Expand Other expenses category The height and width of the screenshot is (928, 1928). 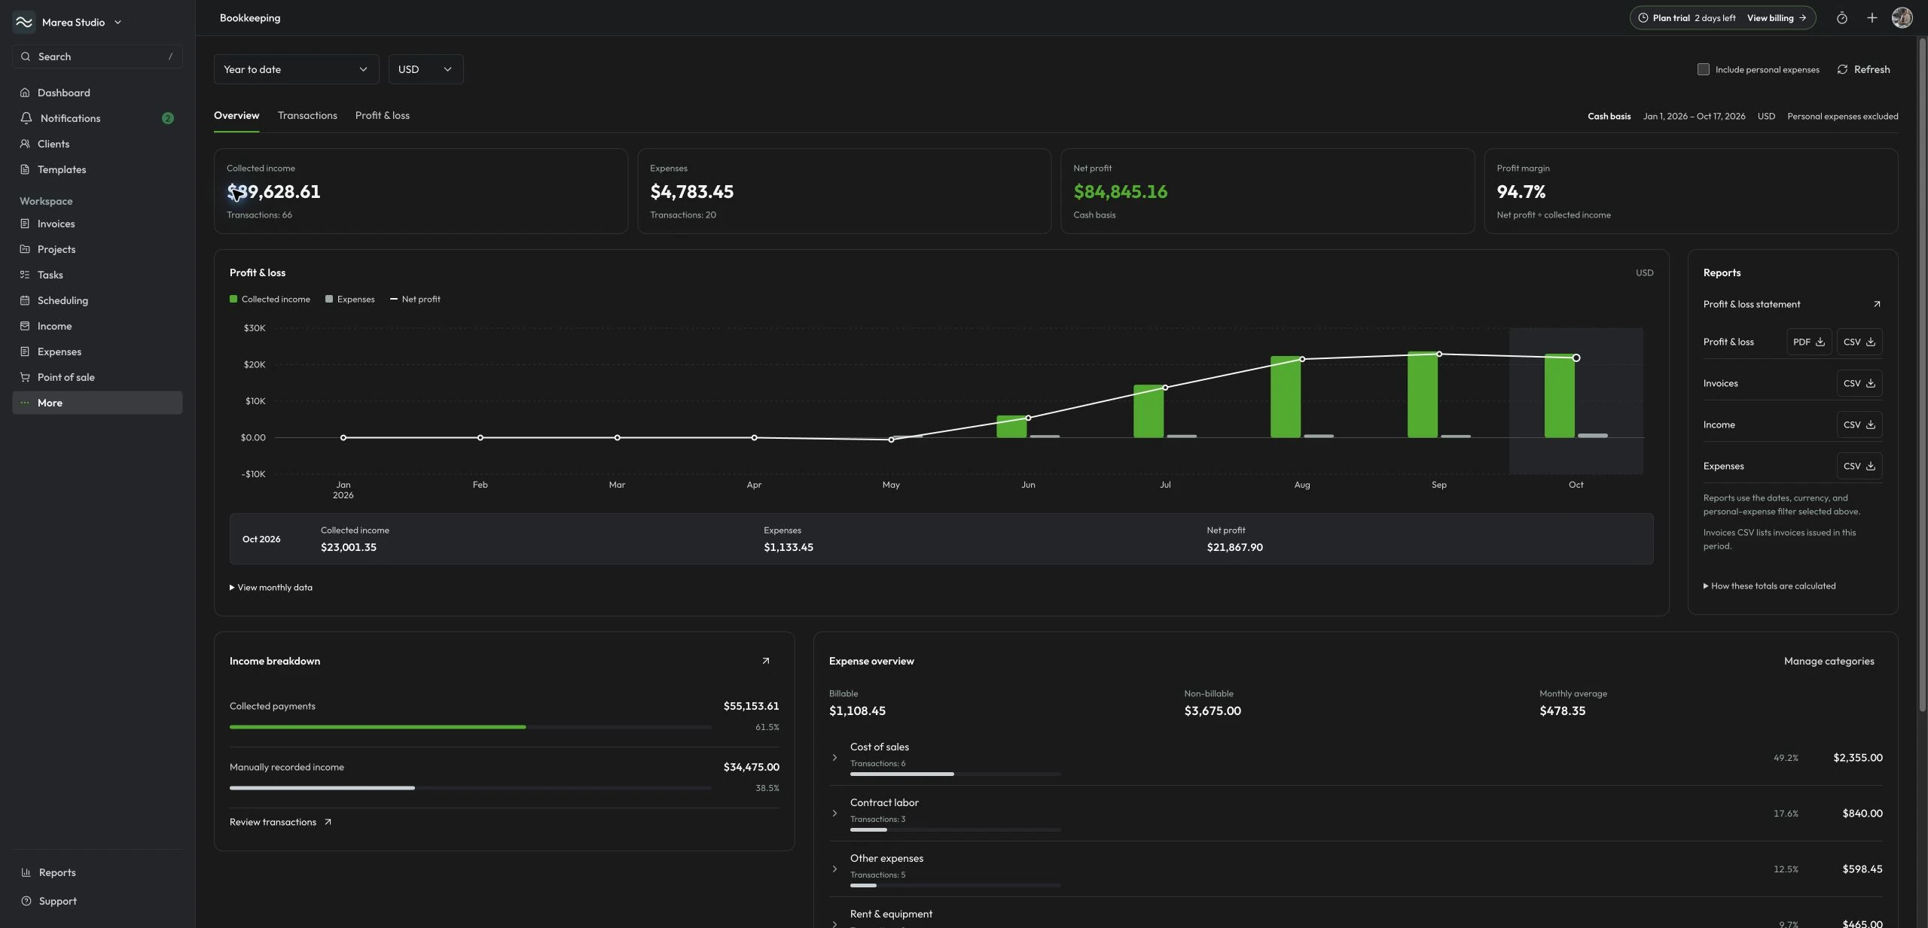pyautogui.click(x=834, y=869)
